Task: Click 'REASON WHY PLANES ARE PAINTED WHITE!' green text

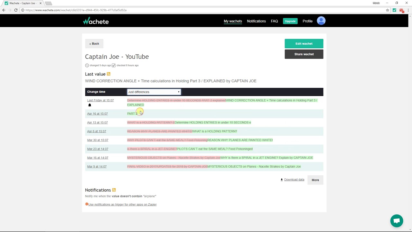Action: click(240, 140)
